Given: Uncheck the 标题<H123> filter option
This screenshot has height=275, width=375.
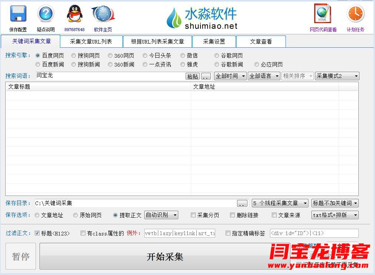Looking at the screenshot, I should (37, 233).
